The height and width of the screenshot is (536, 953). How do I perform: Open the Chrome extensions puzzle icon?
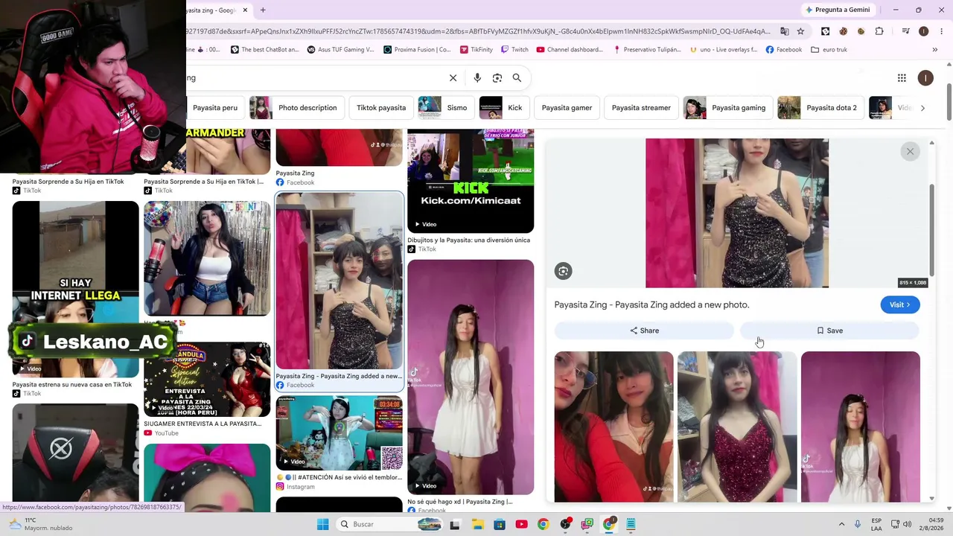879,31
